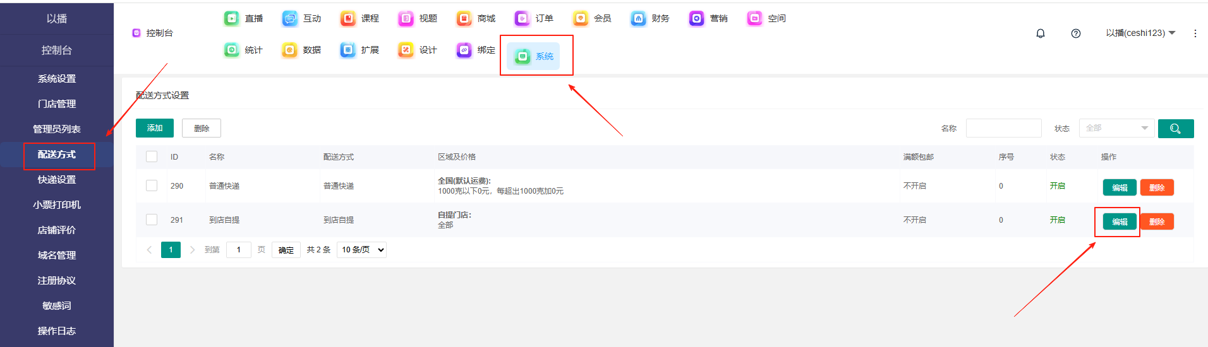This screenshot has height=347, width=1208.
Task: Expand the 状态 status dropdown
Action: click(1116, 129)
